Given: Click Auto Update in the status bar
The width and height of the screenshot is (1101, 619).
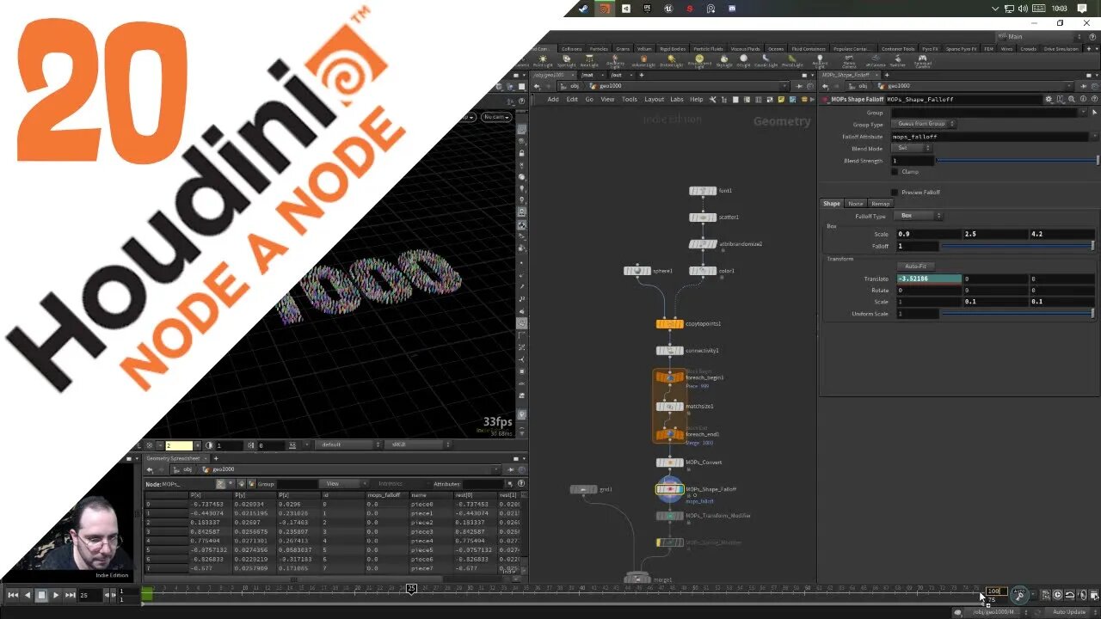Looking at the screenshot, I should pyautogui.click(x=1069, y=612).
